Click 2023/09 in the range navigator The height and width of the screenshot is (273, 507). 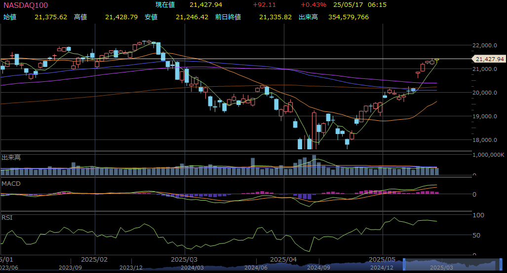click(70, 268)
